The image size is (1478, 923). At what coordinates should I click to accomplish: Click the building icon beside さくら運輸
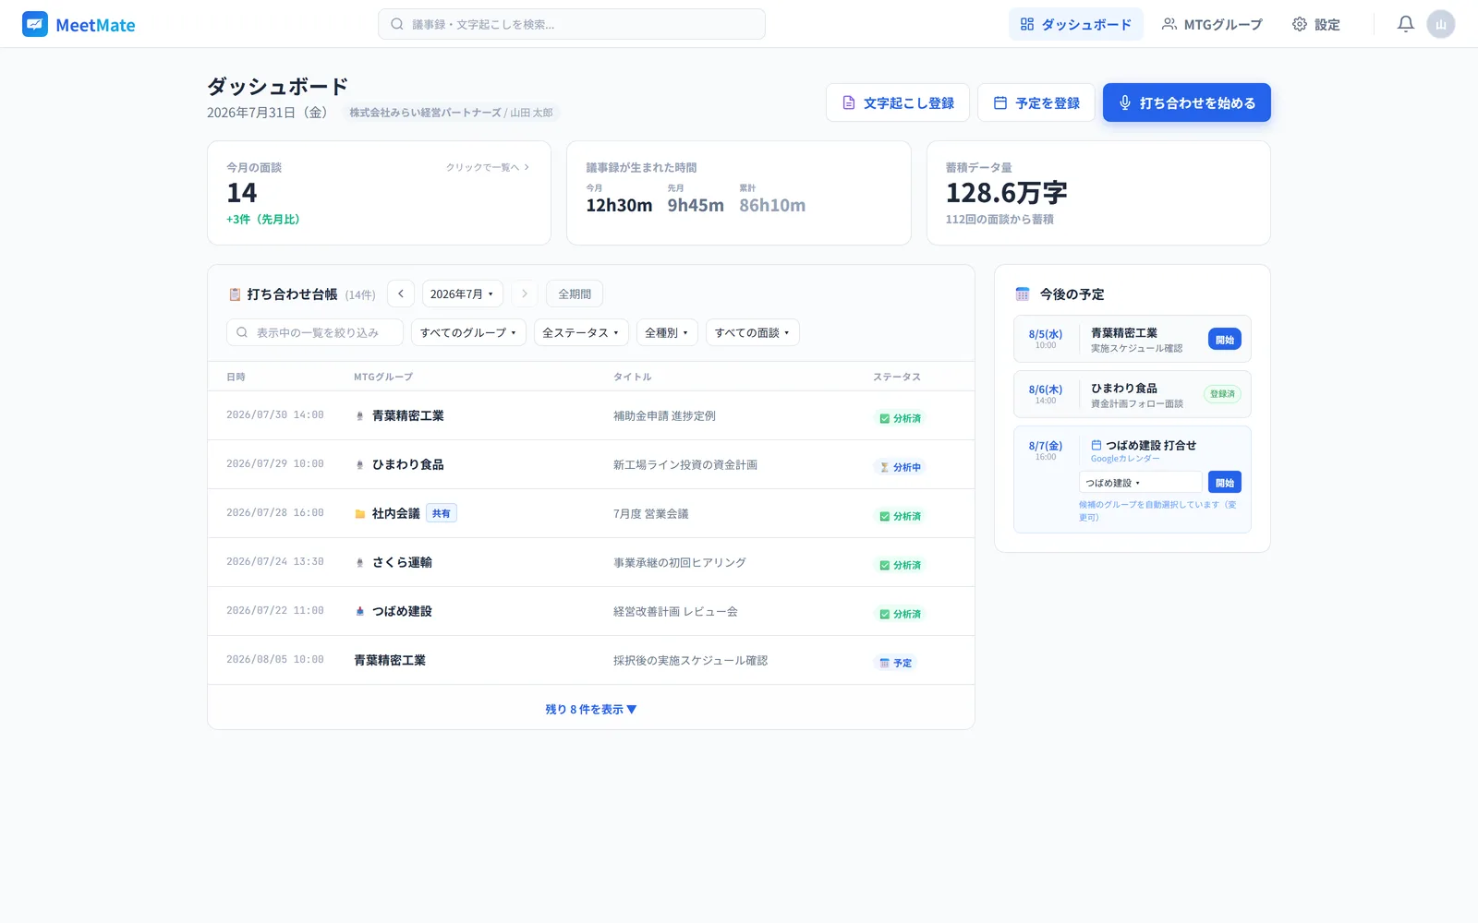coord(360,563)
